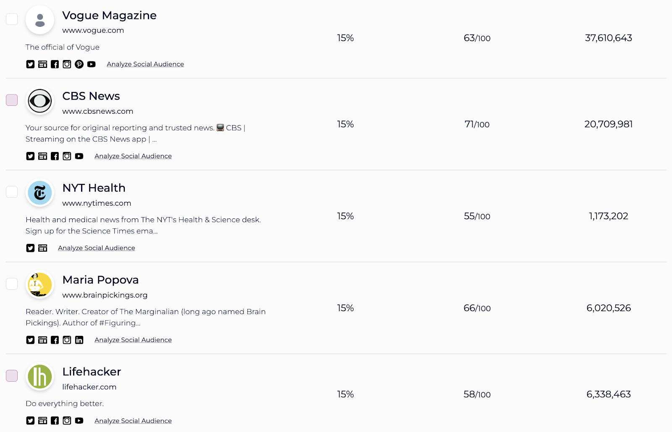Viewport: 672px width, 432px height.
Task: Click CBS News Instagram icon
Action: 67,156
